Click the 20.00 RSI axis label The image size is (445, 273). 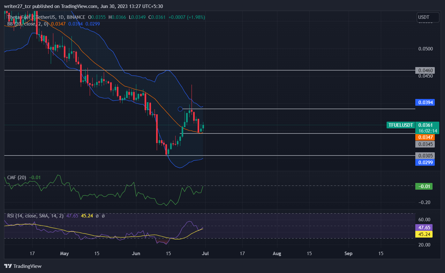(x=424, y=245)
